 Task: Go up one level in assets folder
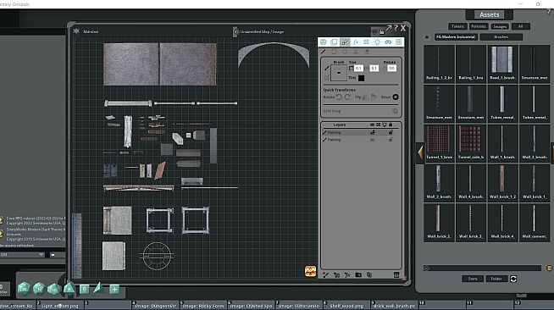pyautogui.click(x=427, y=36)
